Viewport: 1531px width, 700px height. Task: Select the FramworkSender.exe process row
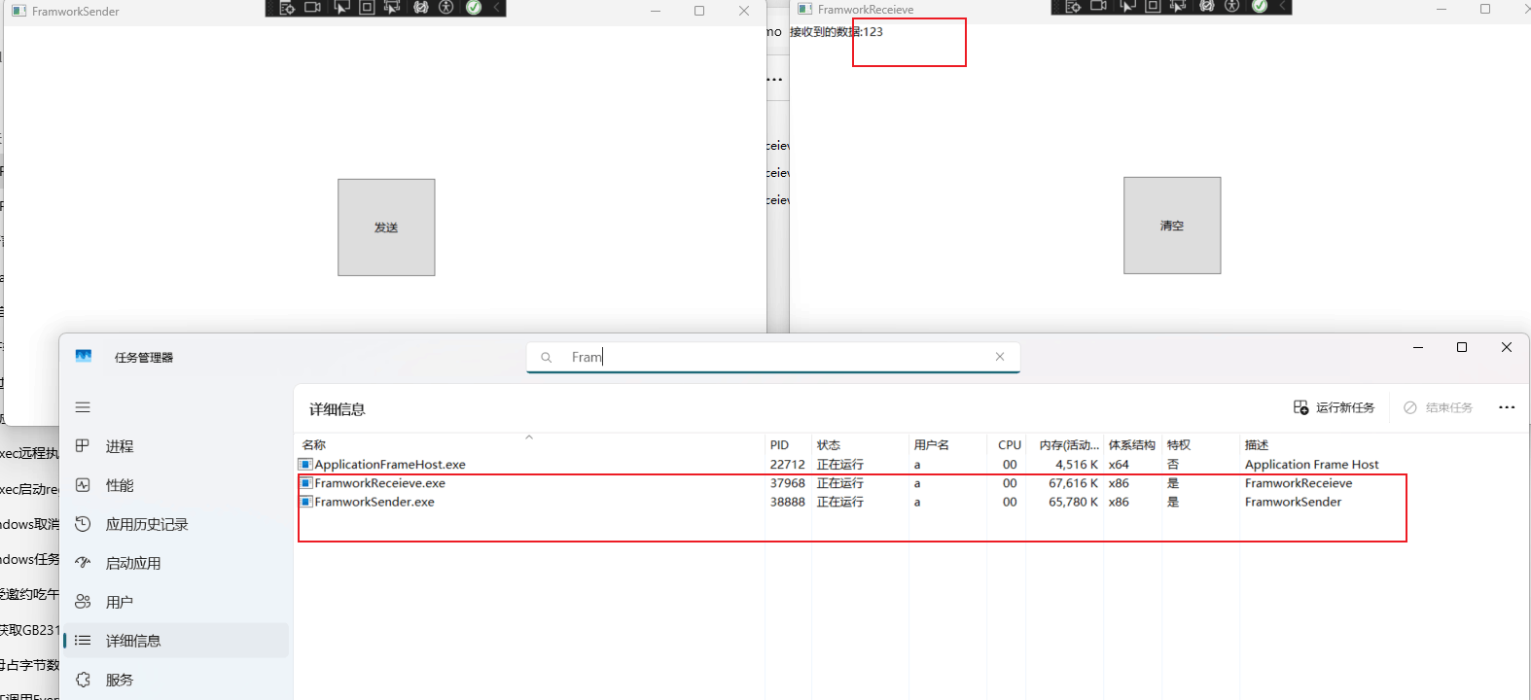(374, 502)
